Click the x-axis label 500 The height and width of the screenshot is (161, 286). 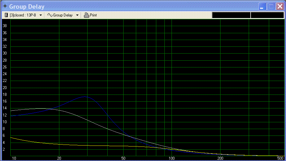(x=280, y=158)
